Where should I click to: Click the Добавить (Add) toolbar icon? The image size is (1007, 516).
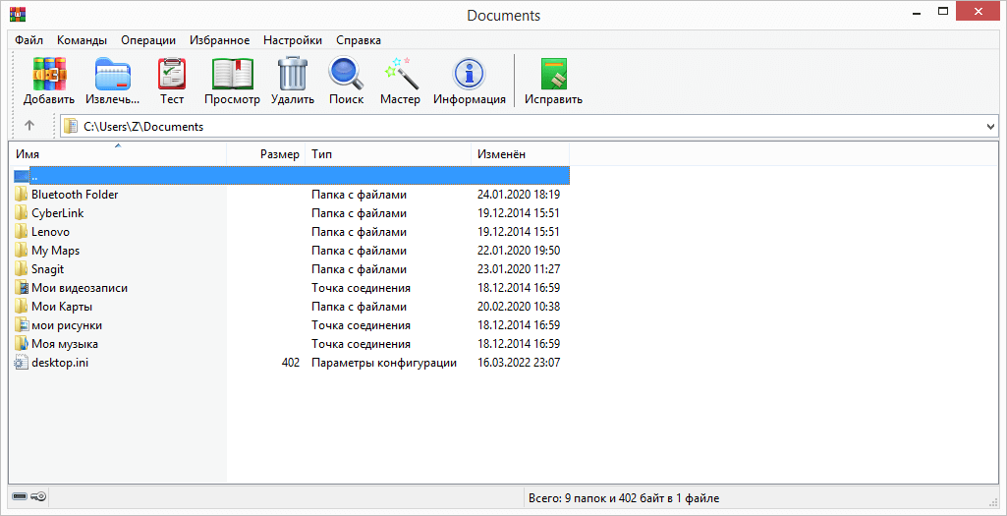(x=49, y=75)
